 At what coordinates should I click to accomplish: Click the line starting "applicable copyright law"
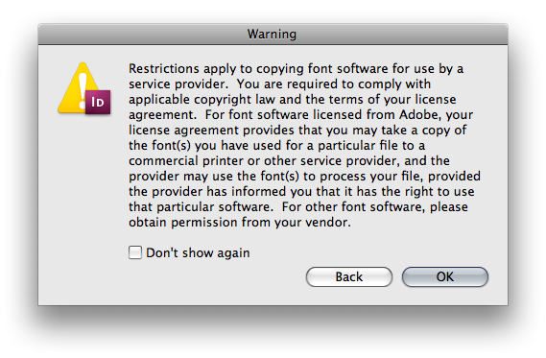(292, 99)
